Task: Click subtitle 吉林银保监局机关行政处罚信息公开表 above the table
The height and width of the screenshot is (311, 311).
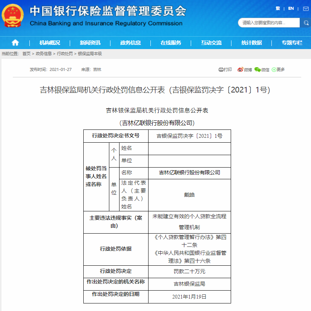Action: tap(157, 111)
